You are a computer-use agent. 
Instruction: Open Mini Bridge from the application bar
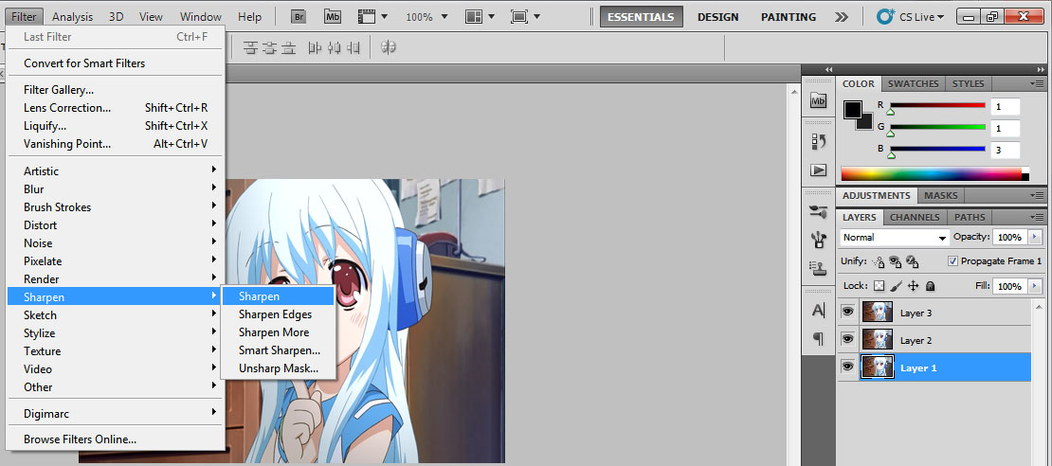point(332,17)
